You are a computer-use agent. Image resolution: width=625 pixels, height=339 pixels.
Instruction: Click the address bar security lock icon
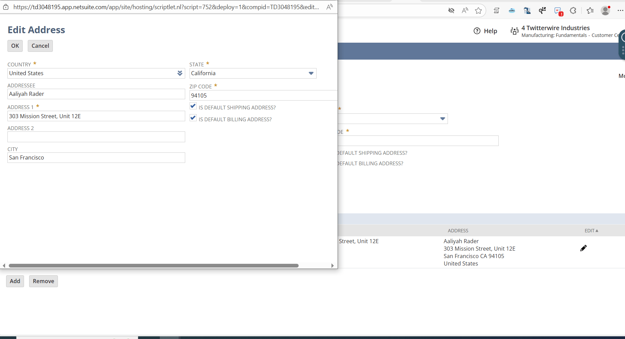5,7
